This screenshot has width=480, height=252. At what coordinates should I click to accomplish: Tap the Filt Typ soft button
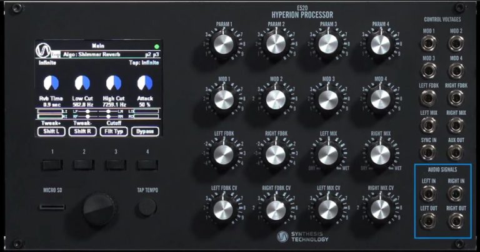114,132
